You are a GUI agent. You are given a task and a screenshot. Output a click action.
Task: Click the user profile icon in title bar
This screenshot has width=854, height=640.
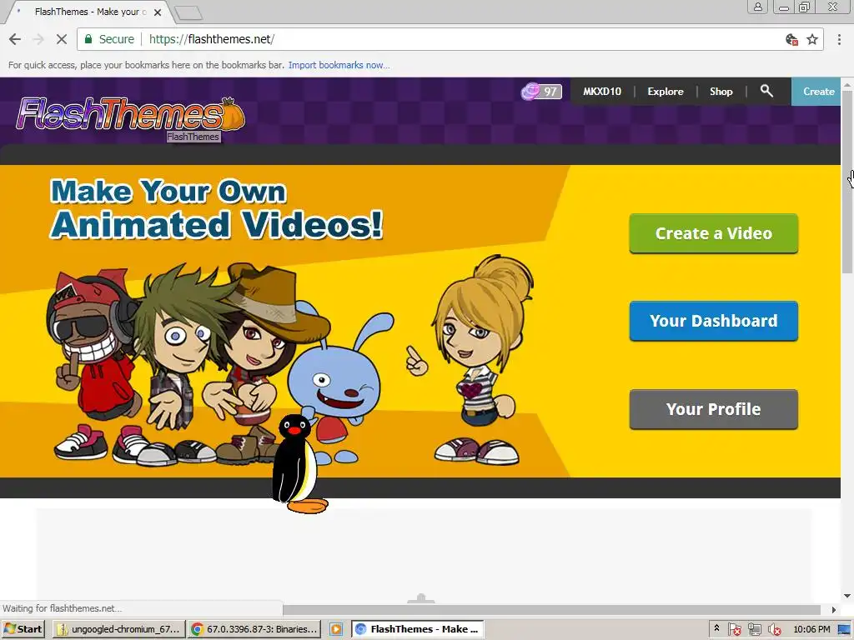tap(757, 7)
